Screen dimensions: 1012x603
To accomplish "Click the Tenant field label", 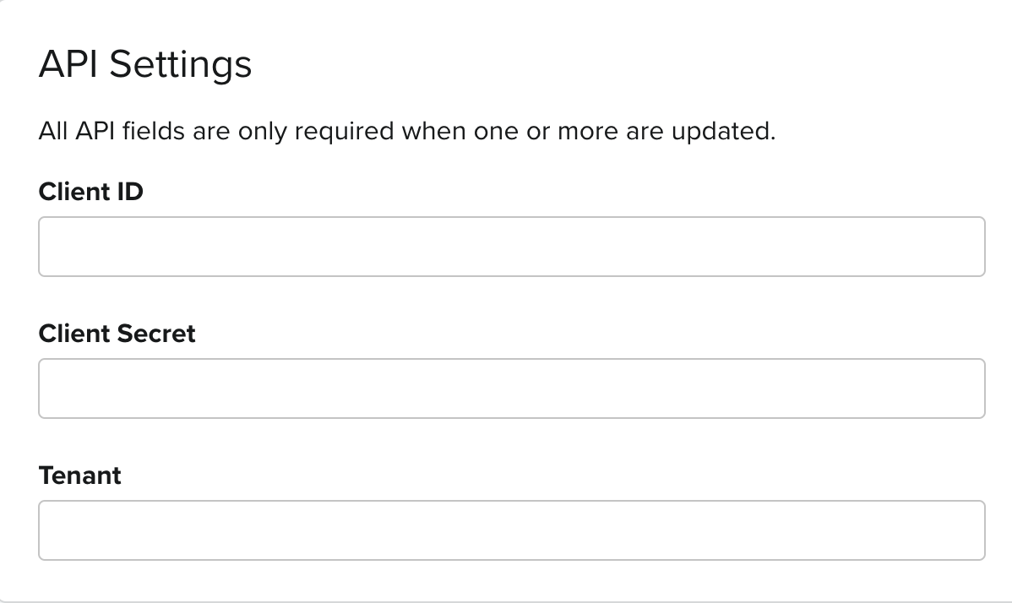I will pos(80,475).
